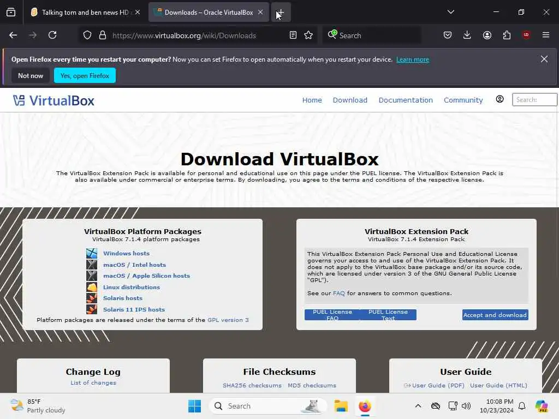Screen dimensions: 559x419
Task: Click Linux distributions penguin icon
Action: pos(92,287)
